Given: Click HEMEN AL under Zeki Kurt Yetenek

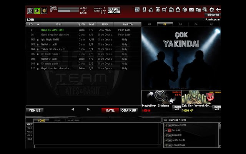Looking at the screenshot, I should (x=217, y=108).
